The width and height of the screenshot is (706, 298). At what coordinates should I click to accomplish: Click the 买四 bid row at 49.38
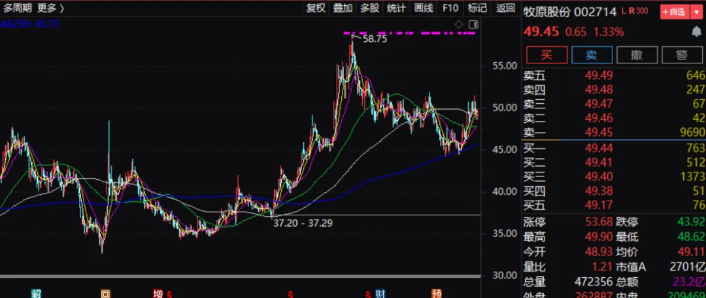614,191
